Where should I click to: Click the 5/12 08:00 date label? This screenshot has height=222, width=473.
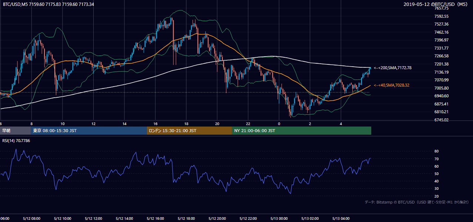click(x=31, y=218)
